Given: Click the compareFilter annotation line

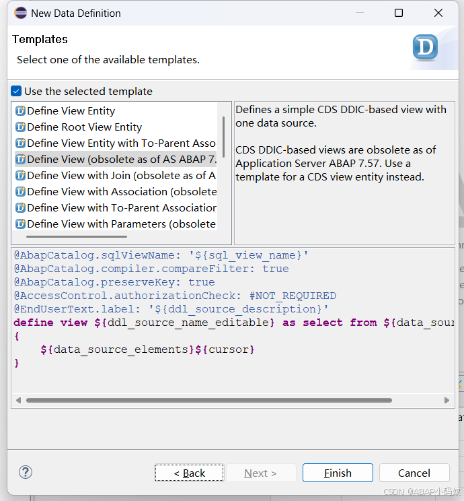Looking at the screenshot, I should coord(151,269).
